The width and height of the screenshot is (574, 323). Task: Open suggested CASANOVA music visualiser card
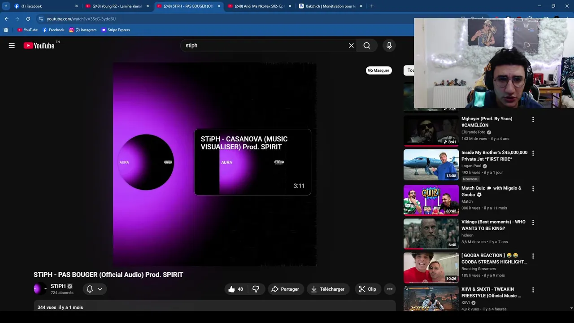(252, 162)
